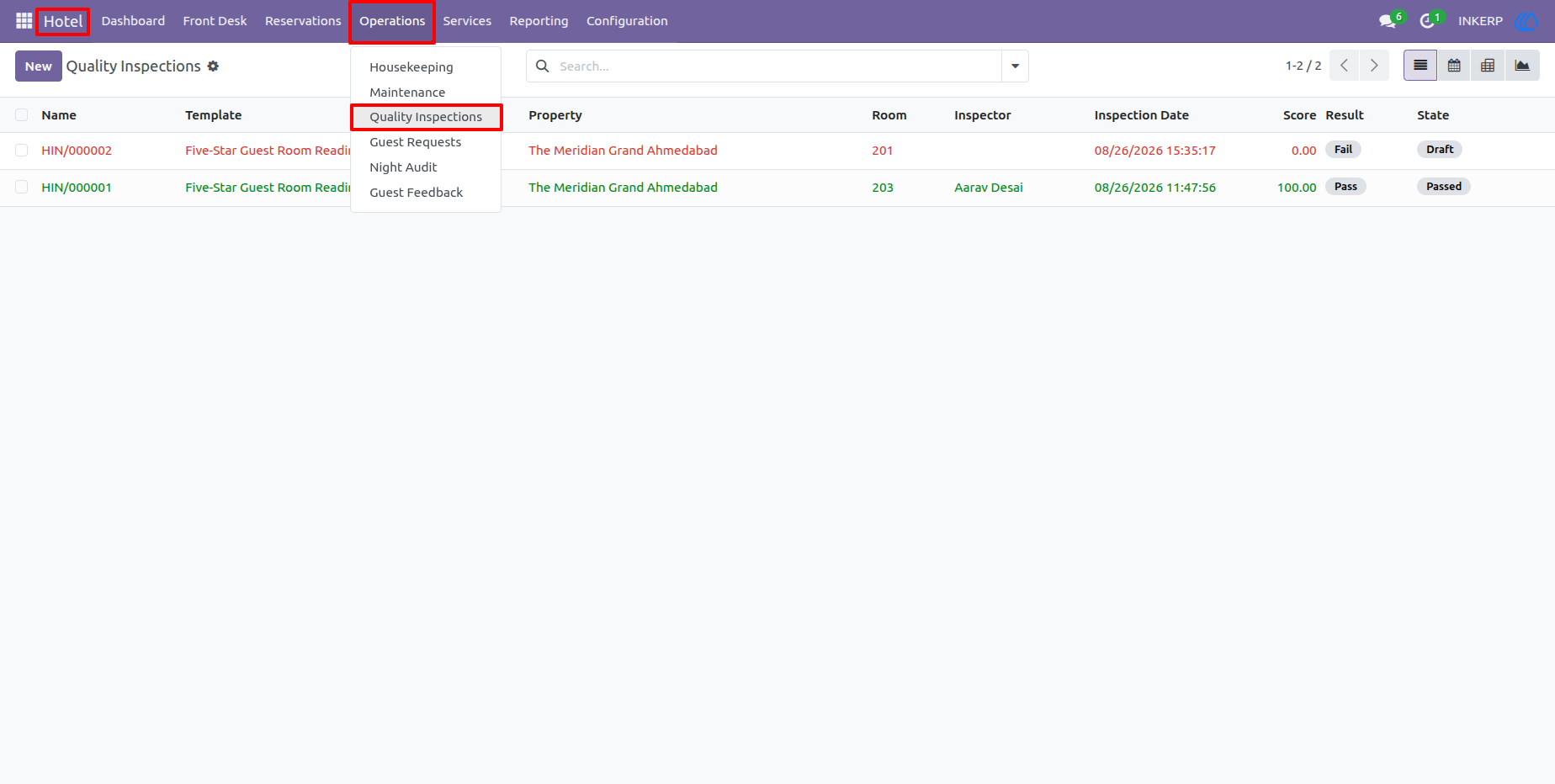Open the activities clock icon

[x=1429, y=21]
